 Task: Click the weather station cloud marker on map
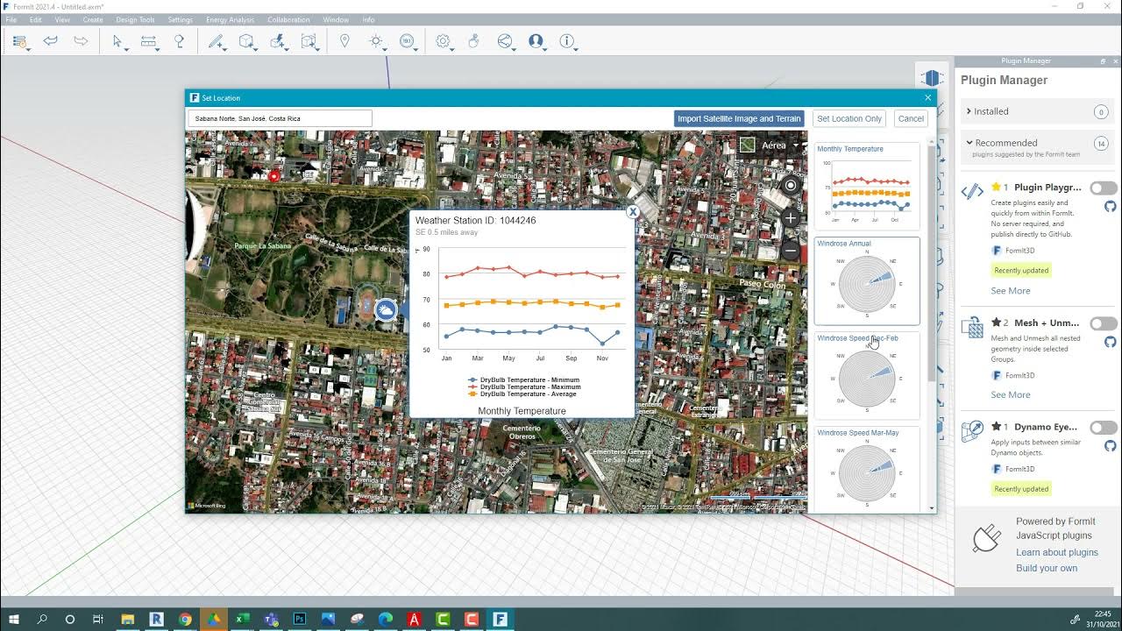(386, 309)
